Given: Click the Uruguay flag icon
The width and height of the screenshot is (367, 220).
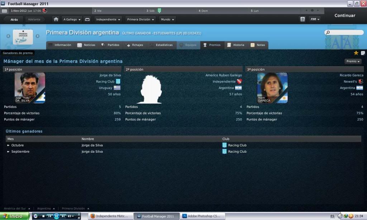Looking at the screenshot, I should pos(117,88).
